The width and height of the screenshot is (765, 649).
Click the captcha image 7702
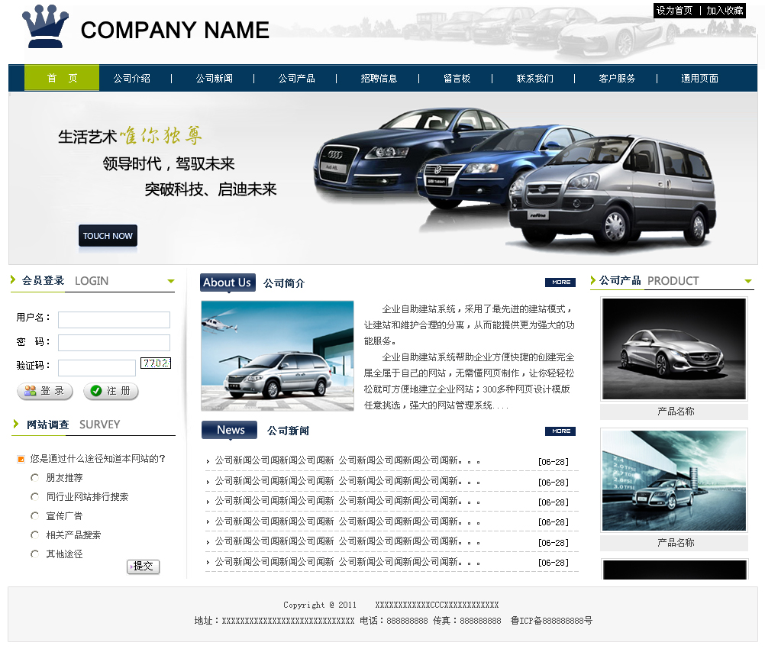pyautogui.click(x=156, y=363)
